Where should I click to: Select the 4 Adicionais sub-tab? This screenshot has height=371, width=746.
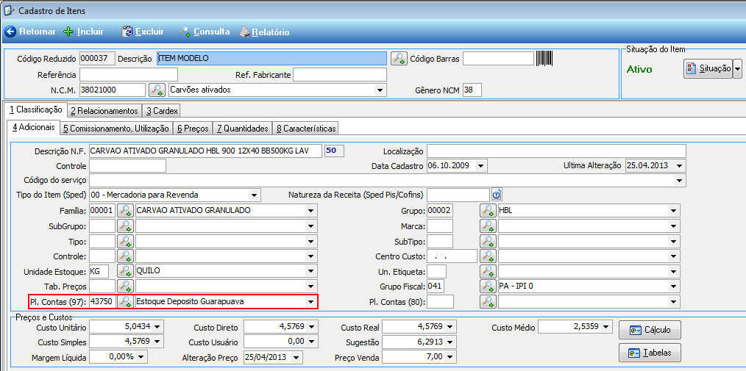pos(33,127)
